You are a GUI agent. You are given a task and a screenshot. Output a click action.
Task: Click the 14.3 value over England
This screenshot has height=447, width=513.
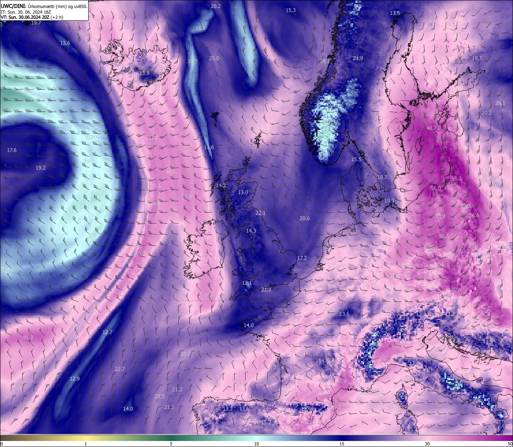[x=251, y=231]
